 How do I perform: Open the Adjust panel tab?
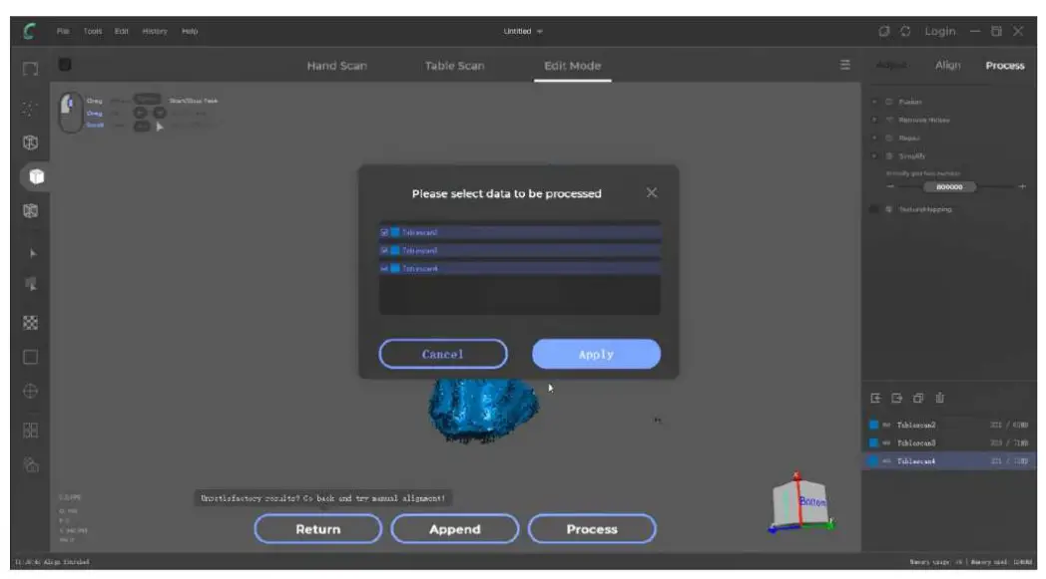891,65
